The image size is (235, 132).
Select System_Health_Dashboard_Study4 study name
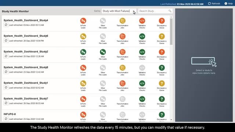click(26, 21)
